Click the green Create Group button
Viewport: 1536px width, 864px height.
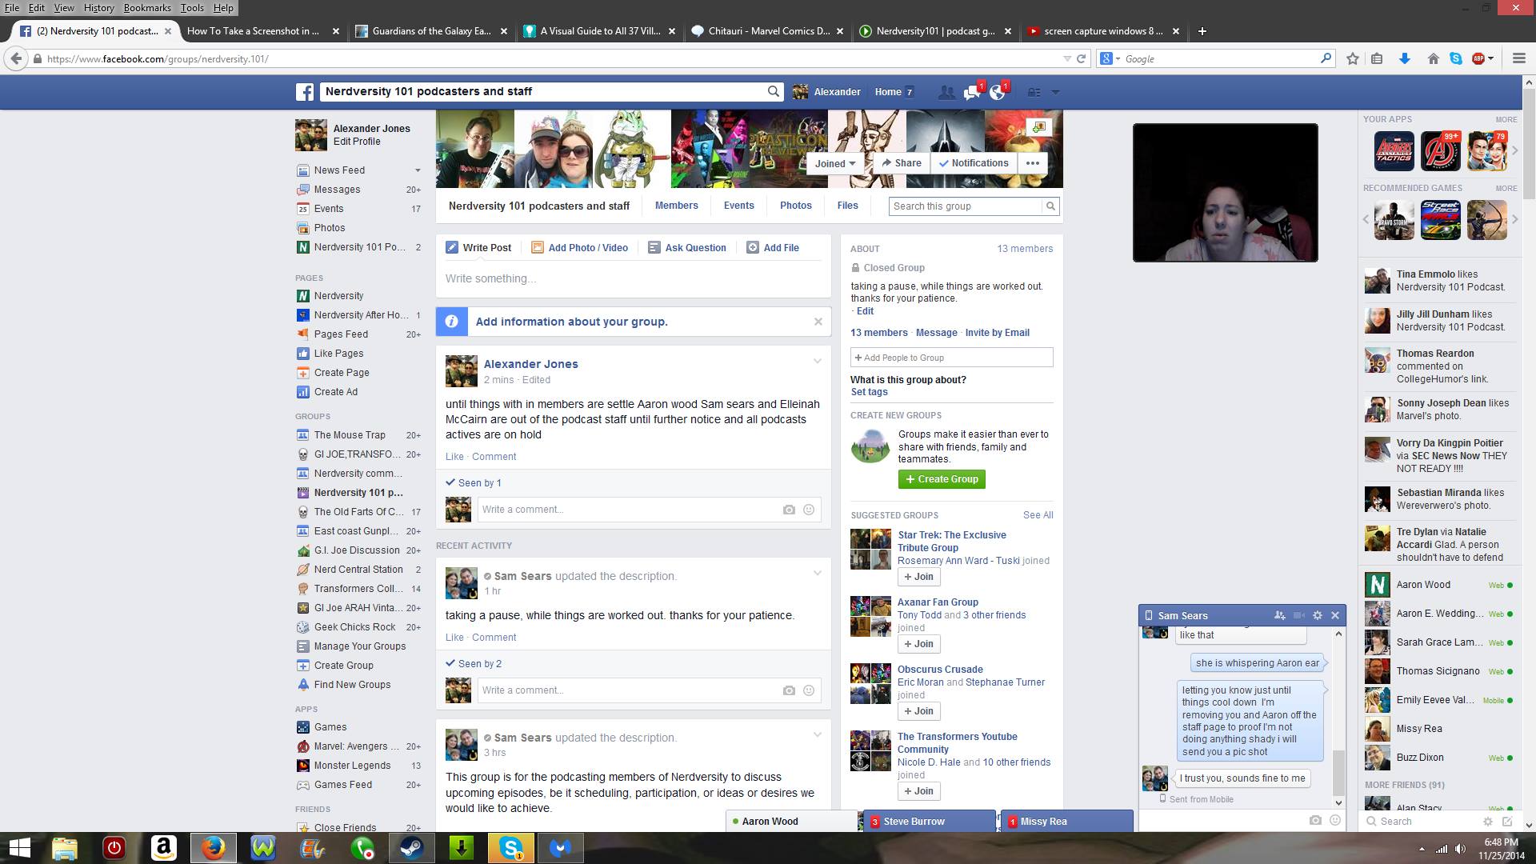[x=942, y=479]
